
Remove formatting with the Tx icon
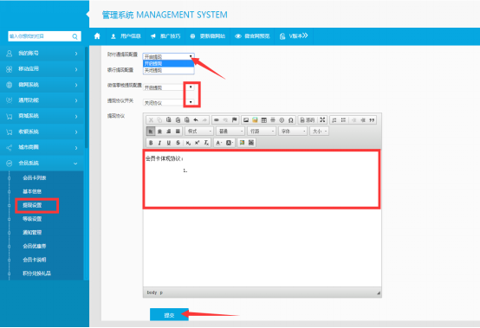(x=206, y=143)
